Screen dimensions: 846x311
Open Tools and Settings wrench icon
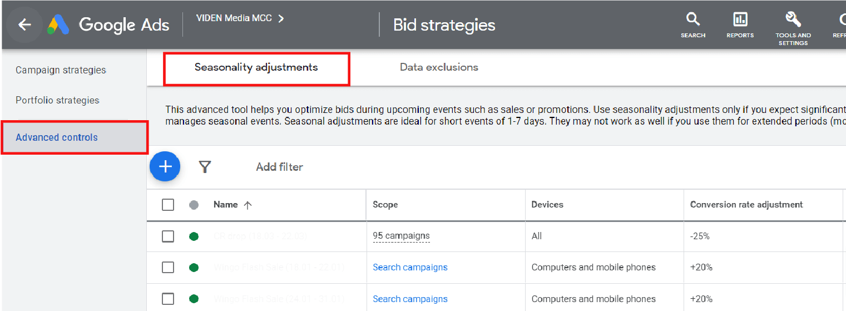[x=793, y=20]
